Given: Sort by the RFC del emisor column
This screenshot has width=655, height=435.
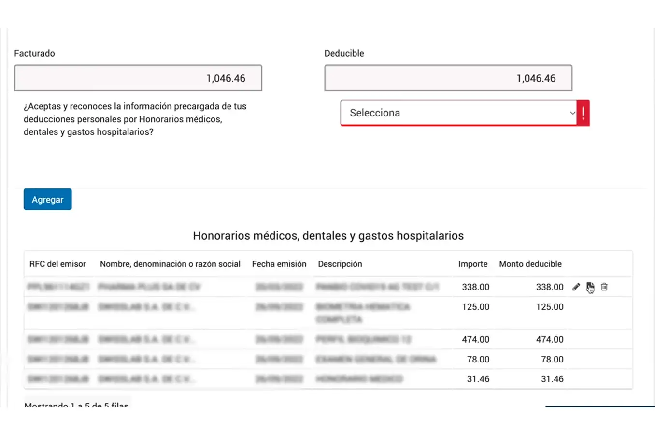Looking at the screenshot, I should point(57,264).
